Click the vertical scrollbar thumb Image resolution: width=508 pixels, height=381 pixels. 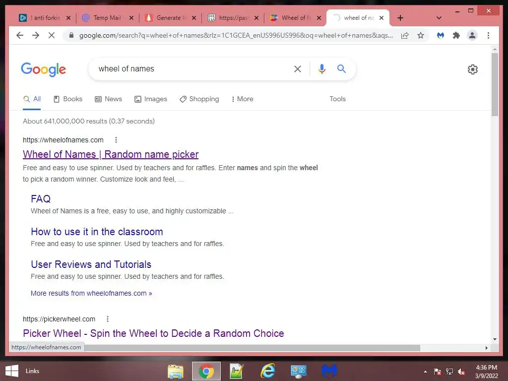coord(495,84)
